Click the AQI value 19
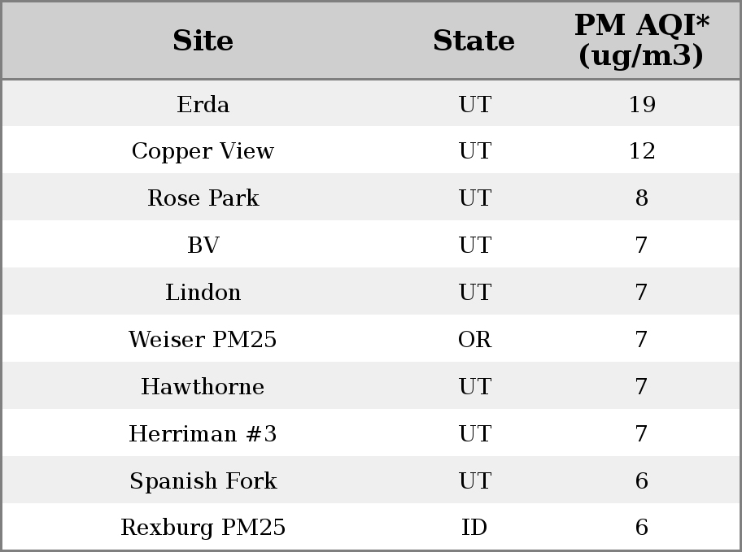The width and height of the screenshot is (742, 552). (642, 104)
